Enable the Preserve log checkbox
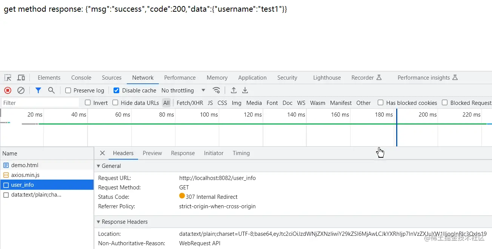Viewport: 492px width, 249px height. [68, 91]
